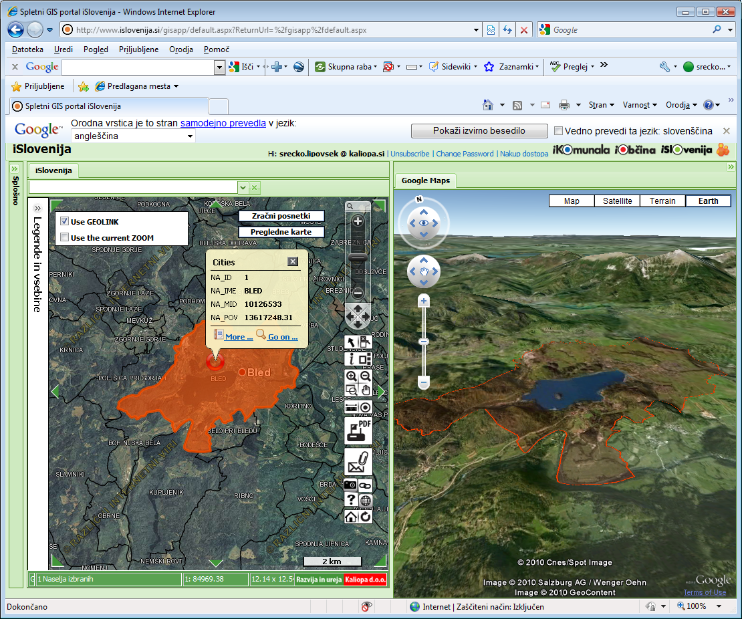Image resolution: width=742 pixels, height=619 pixels.
Task: Expand the Legende in vsebine panel
Action: click(x=38, y=208)
